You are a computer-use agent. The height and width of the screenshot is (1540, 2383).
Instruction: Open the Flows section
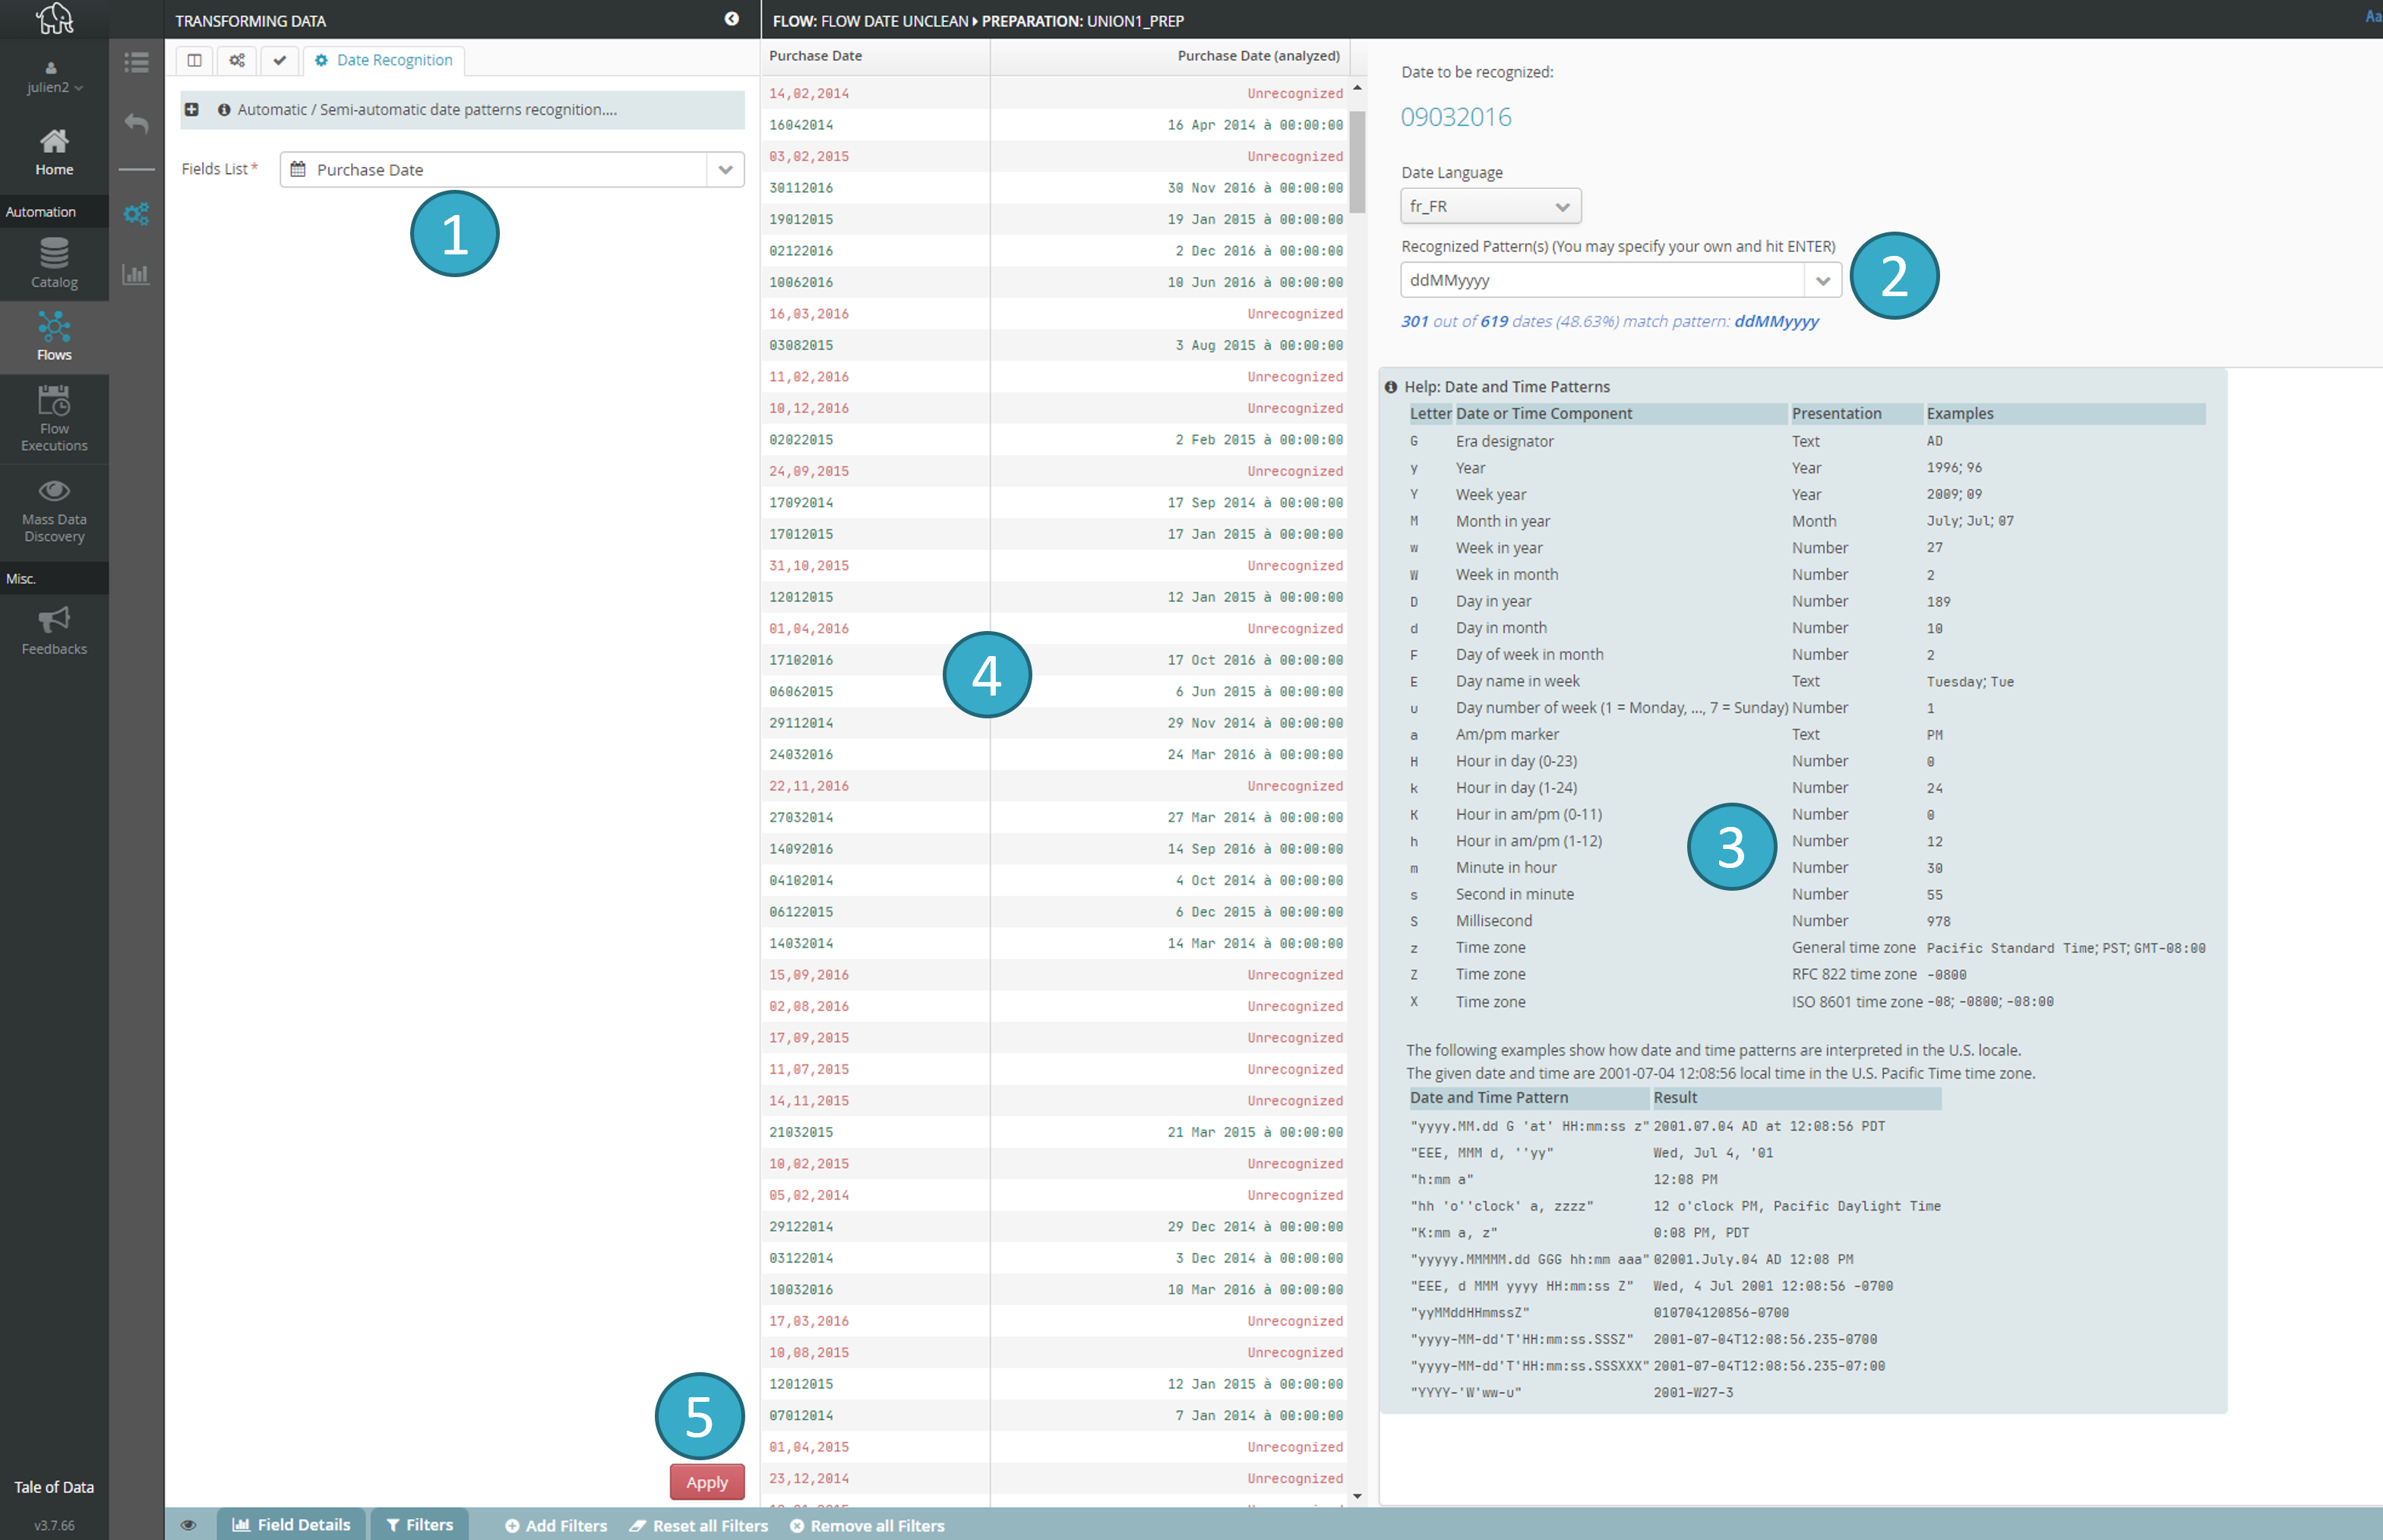tap(54, 337)
